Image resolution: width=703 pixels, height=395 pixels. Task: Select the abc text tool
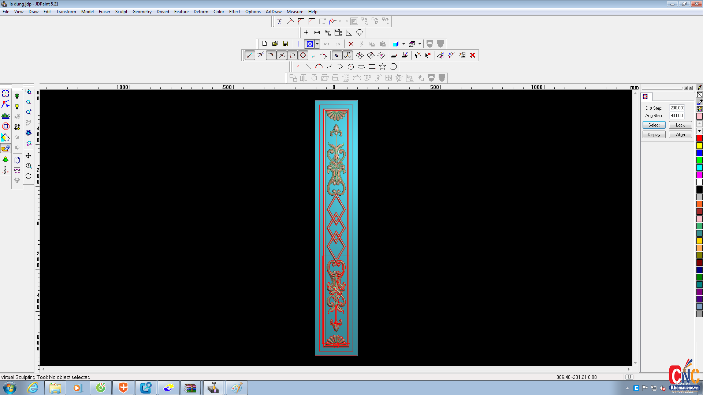click(5, 116)
